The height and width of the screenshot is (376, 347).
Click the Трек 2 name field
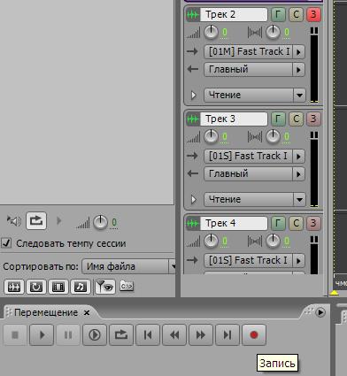click(x=234, y=14)
